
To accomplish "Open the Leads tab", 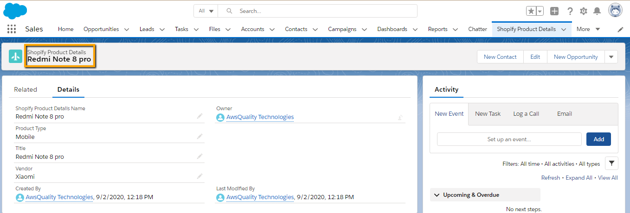I will tap(147, 29).
